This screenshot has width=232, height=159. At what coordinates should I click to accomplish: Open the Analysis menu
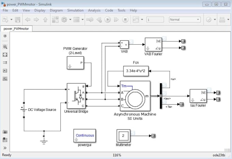(x=94, y=10)
